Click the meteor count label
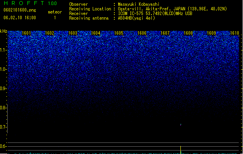 [55, 12]
